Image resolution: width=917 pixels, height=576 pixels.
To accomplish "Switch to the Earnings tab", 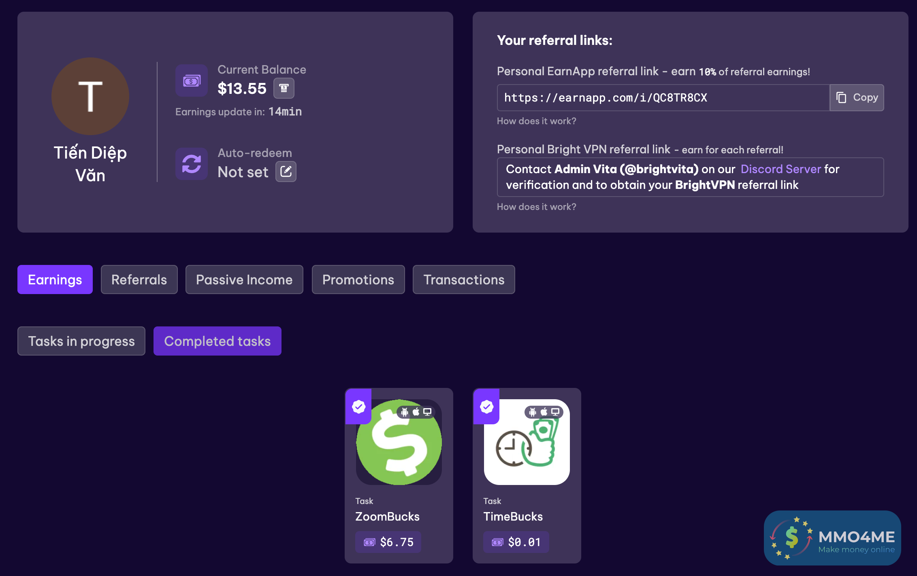I will click(x=55, y=280).
